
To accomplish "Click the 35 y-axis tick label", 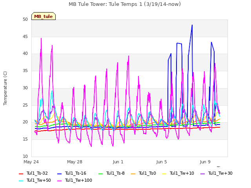I will (x=25, y=70).
